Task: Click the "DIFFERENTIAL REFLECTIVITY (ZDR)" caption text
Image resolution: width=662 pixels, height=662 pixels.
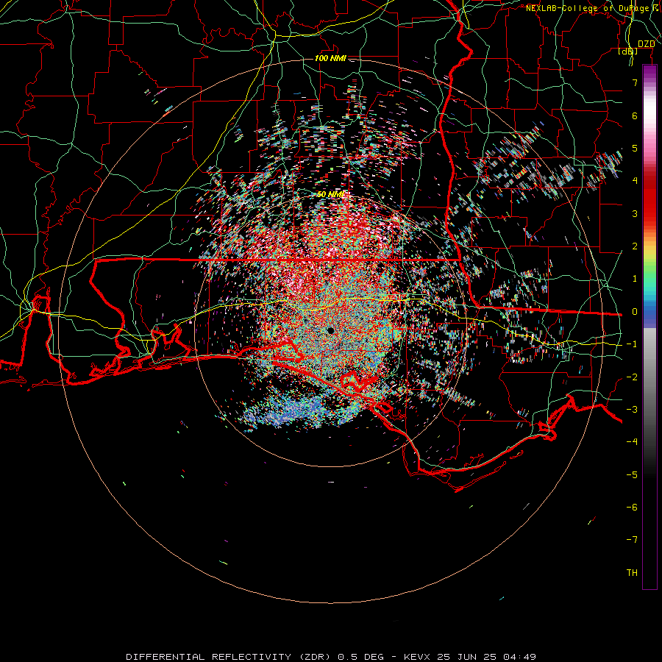Action: tap(229, 657)
